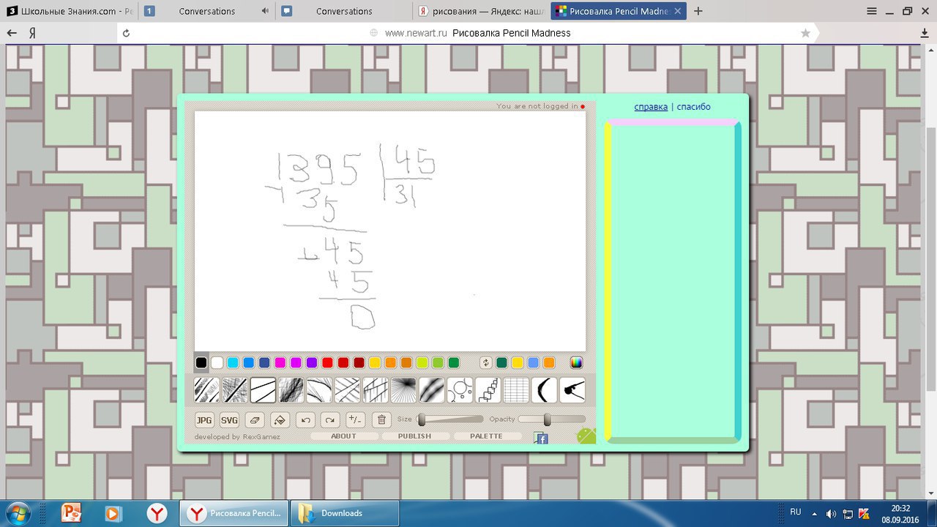937x527 pixels.
Task: Open the PALETTE panel
Action: click(x=487, y=436)
